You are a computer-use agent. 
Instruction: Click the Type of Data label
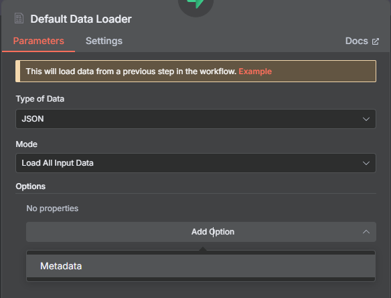pyautogui.click(x=40, y=99)
